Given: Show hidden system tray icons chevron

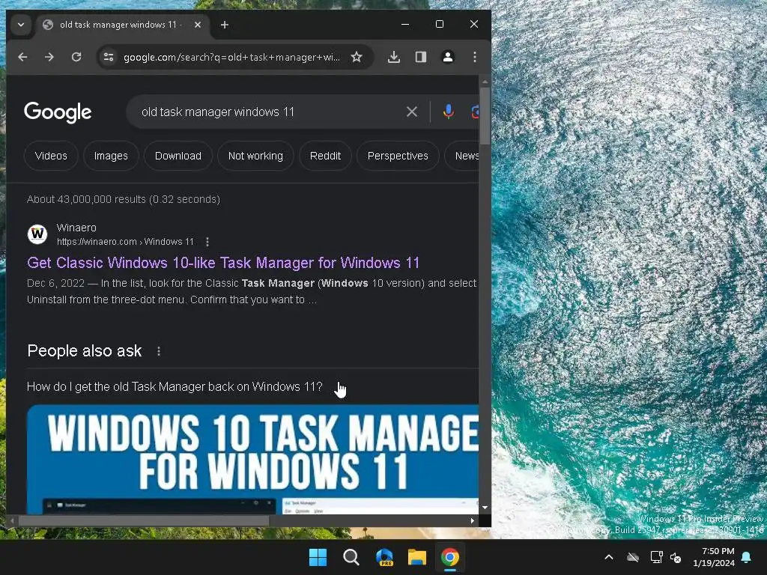Looking at the screenshot, I should coord(608,557).
